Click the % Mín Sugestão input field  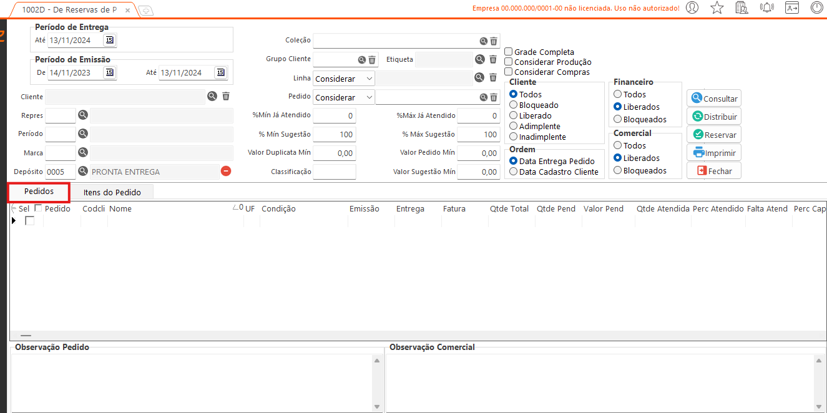coord(334,134)
